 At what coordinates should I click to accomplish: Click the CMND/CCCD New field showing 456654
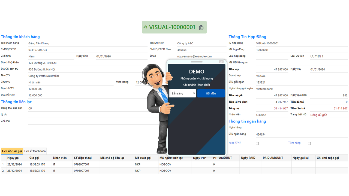click(202, 50)
